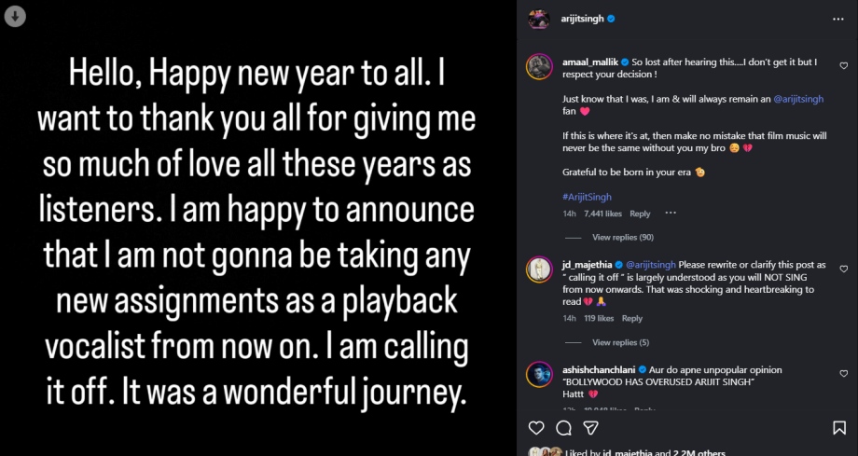This screenshot has height=456, width=858.
Task: Save the post with the bookmark icon
Action: click(839, 428)
